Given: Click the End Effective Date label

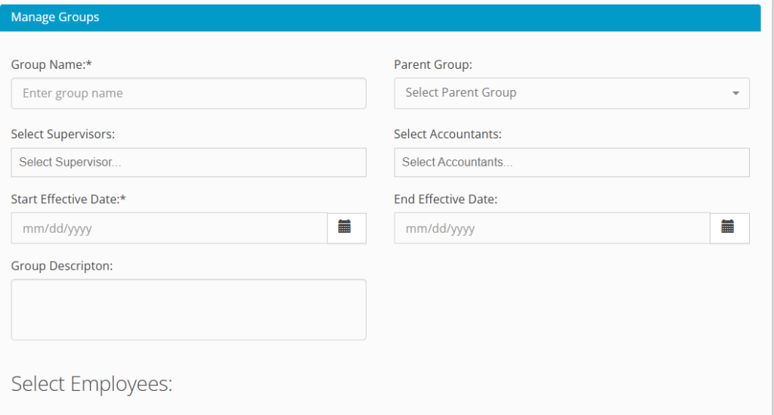Looking at the screenshot, I should tap(445, 200).
